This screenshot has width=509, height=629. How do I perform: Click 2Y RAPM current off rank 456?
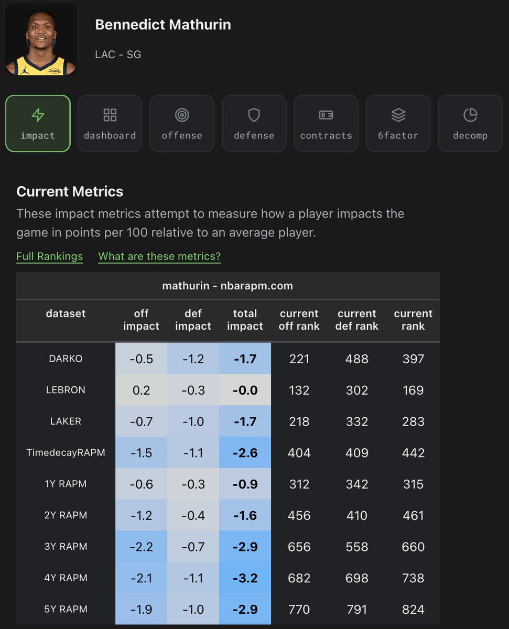pyautogui.click(x=299, y=515)
